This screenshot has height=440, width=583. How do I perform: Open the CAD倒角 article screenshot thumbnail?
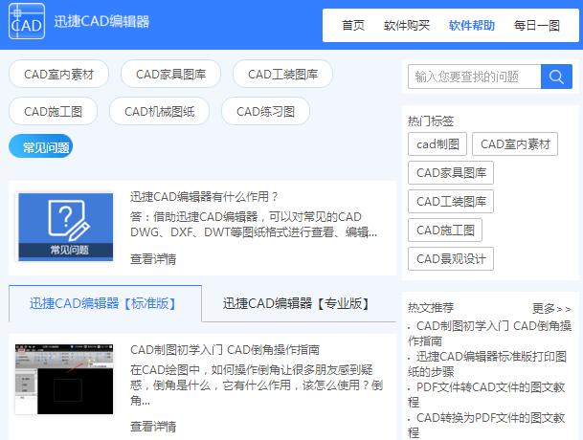[64, 379]
